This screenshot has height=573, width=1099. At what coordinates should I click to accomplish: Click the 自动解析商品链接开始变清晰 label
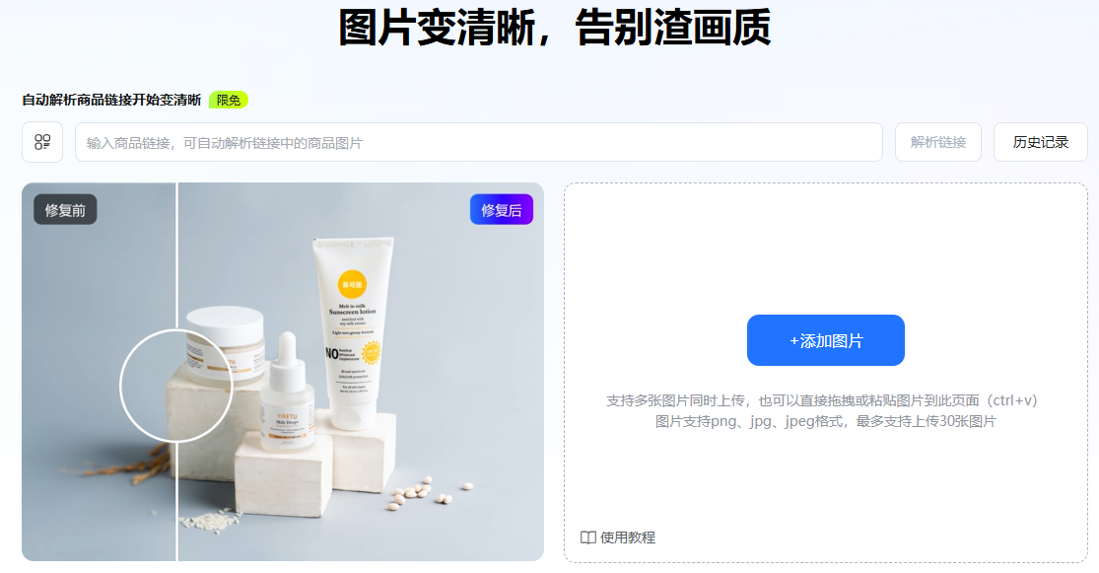[x=111, y=100]
